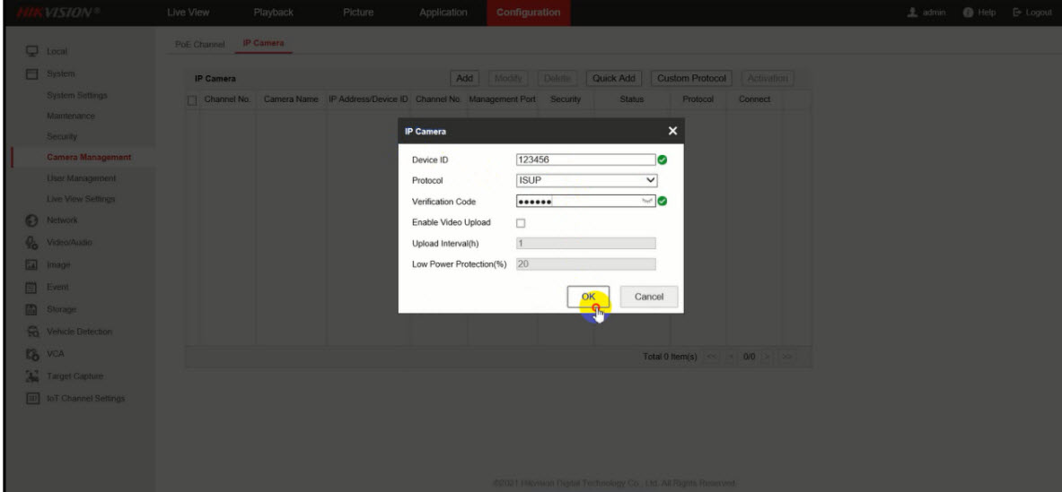
Task: Click the Network globe icon in sidebar
Action: point(31,220)
